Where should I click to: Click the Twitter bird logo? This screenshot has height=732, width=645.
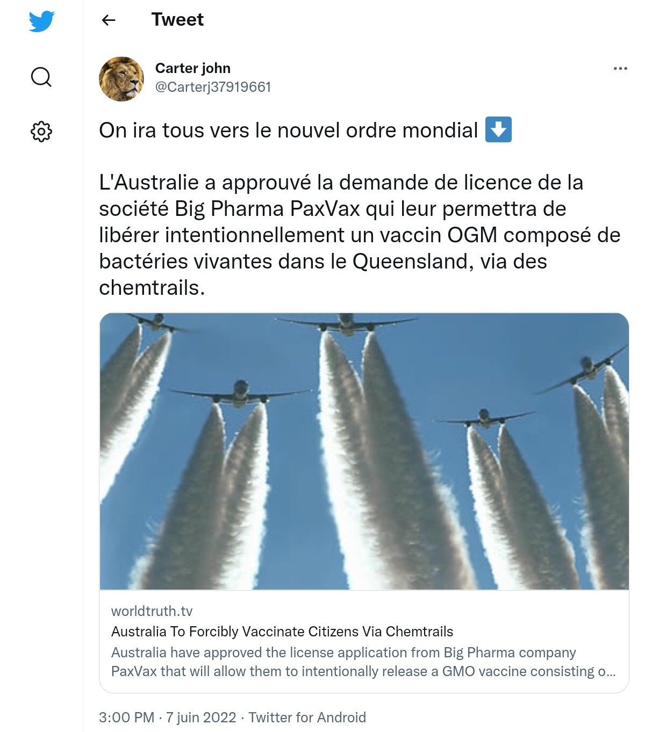(41, 21)
